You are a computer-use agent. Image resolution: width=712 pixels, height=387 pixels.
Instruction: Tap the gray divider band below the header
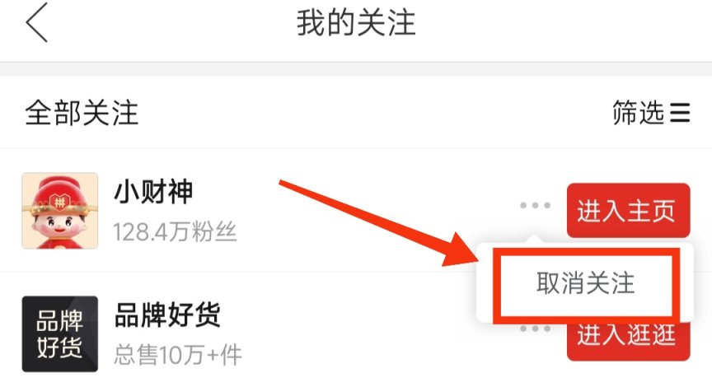356,69
